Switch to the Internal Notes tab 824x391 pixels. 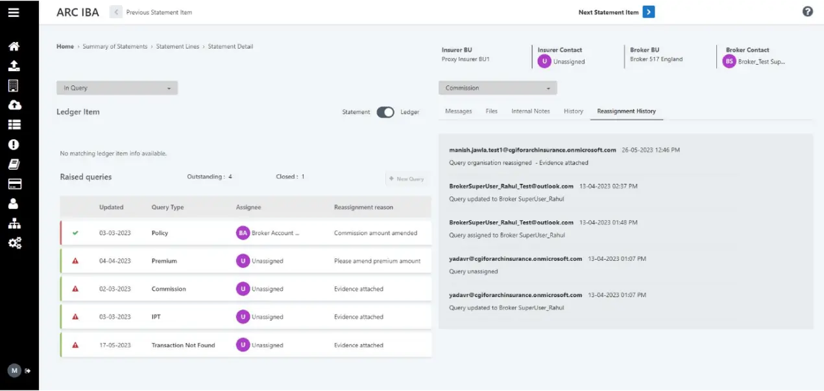pyautogui.click(x=530, y=111)
